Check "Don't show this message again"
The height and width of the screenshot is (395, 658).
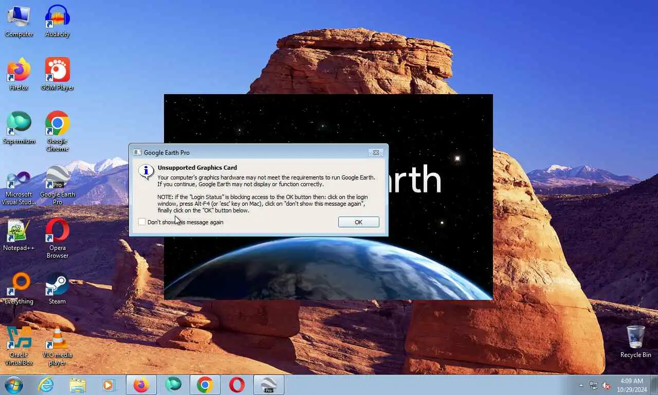click(x=142, y=222)
